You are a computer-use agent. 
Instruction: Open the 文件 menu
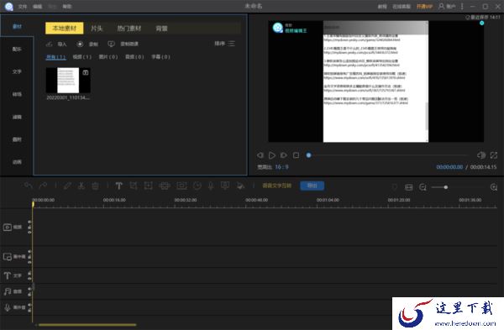[23, 7]
